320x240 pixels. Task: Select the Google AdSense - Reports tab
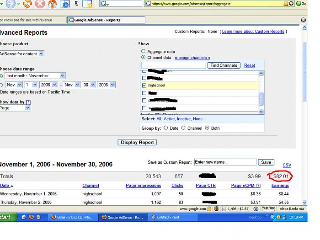coord(107,20)
